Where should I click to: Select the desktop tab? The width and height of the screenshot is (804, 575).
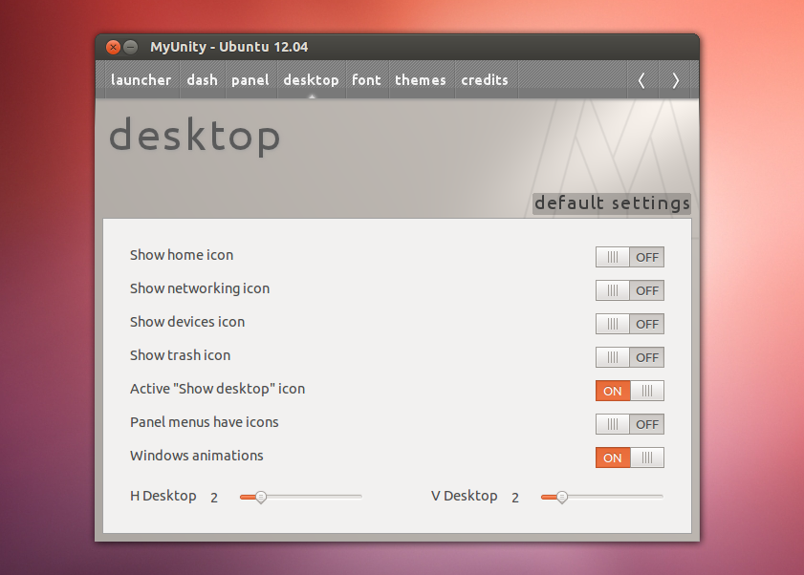[x=312, y=80]
